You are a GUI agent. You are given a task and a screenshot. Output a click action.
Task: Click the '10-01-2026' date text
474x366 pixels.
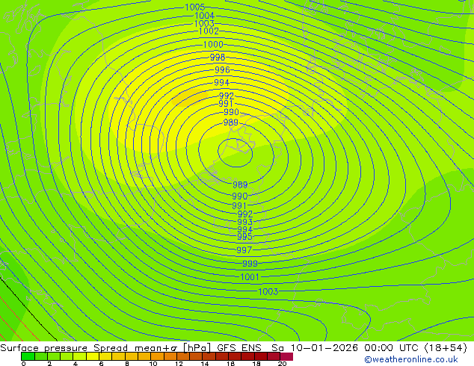tap(324, 348)
